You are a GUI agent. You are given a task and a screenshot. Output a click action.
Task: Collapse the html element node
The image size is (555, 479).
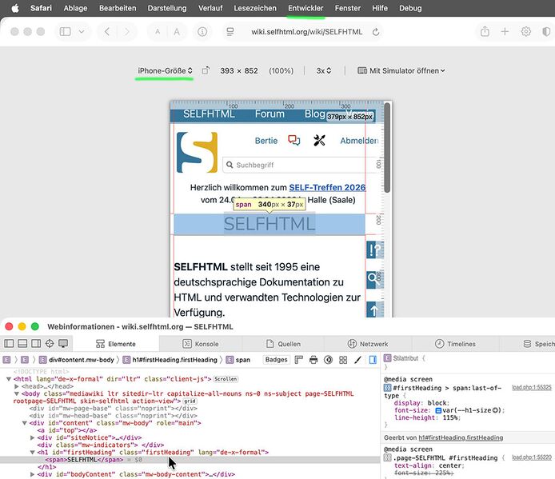tap(9, 379)
